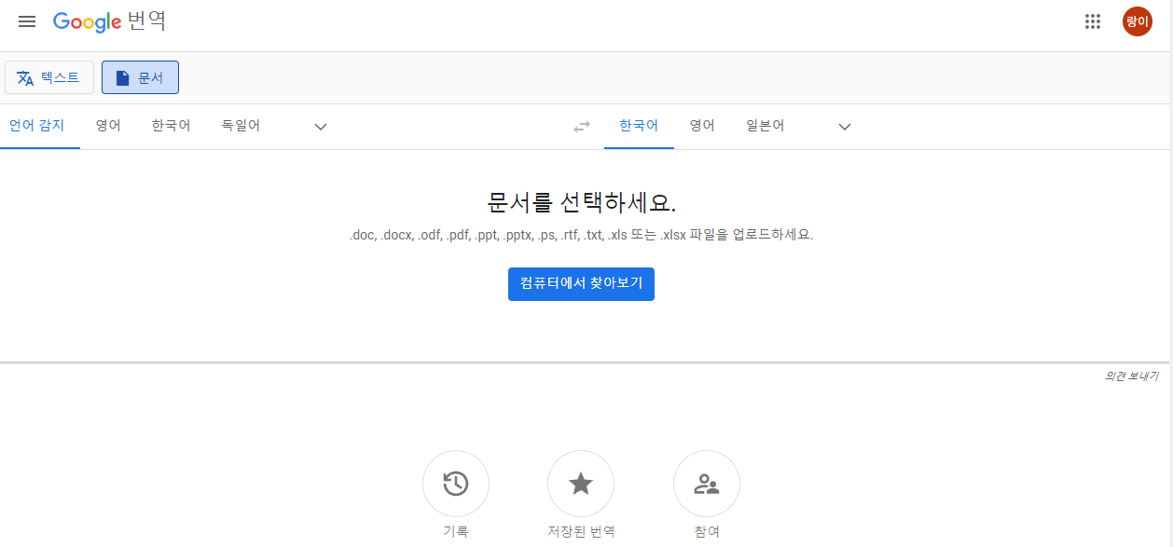Expand the source language list
1173x547 pixels.
pos(321,127)
